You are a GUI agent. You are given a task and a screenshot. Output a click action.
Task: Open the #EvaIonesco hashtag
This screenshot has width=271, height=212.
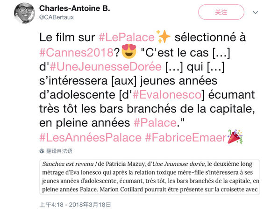click(x=167, y=95)
